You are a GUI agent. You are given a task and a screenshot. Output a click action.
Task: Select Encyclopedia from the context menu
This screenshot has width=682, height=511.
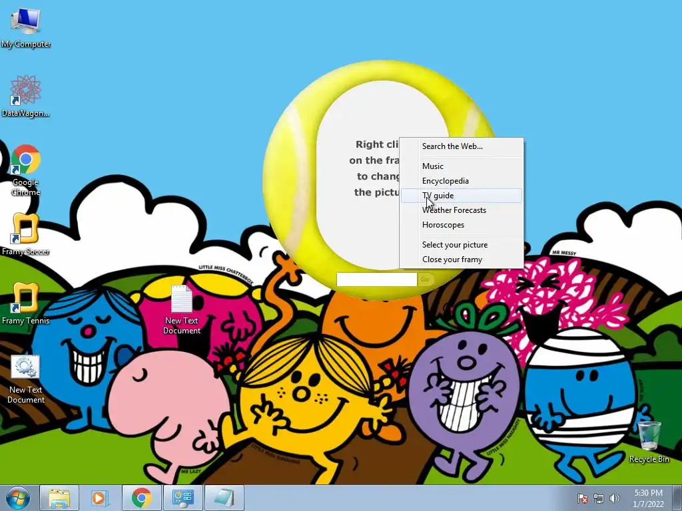[x=462, y=181]
